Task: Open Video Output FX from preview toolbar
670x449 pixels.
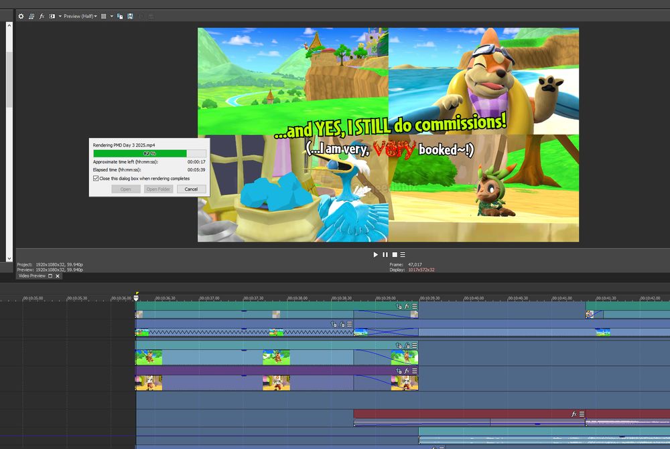Action: coord(42,16)
